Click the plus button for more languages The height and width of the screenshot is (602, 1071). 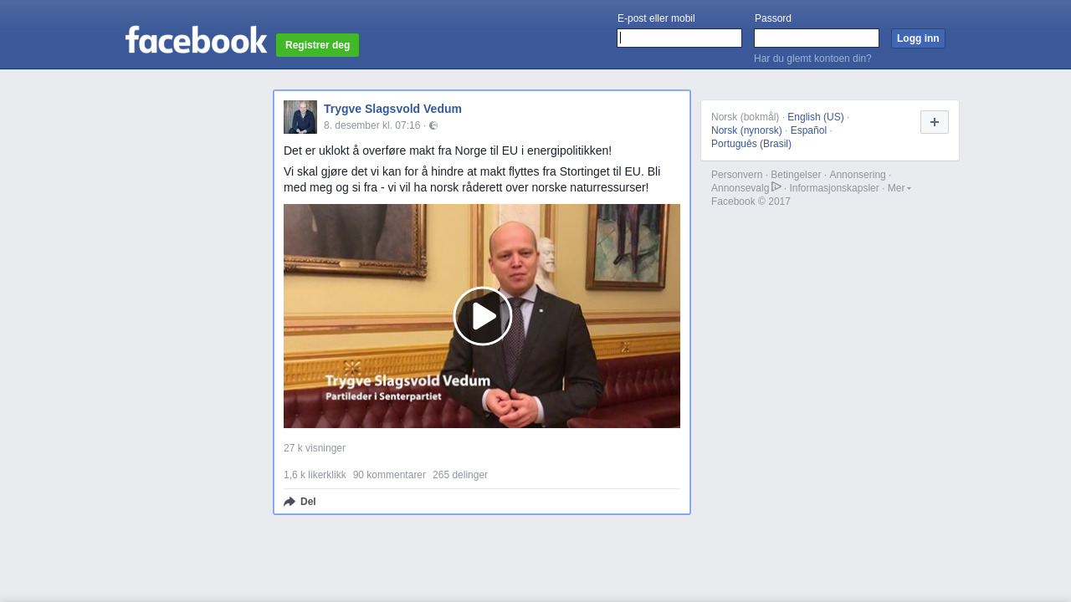click(935, 122)
